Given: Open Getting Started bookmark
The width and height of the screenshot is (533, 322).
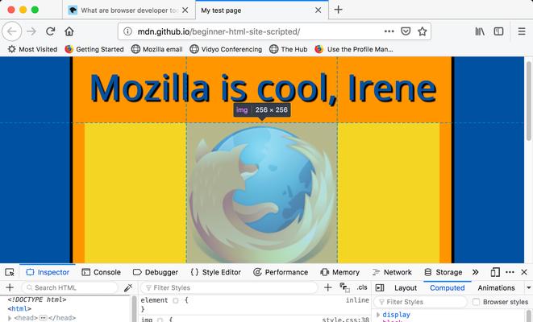Looking at the screenshot, I should pyautogui.click(x=94, y=49).
